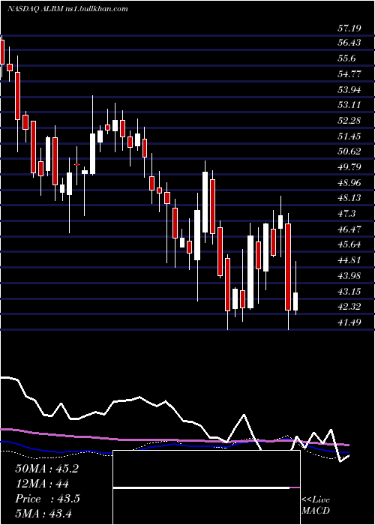Click the 43.15 price axis label
This screenshot has width=375, height=525.
(x=349, y=291)
